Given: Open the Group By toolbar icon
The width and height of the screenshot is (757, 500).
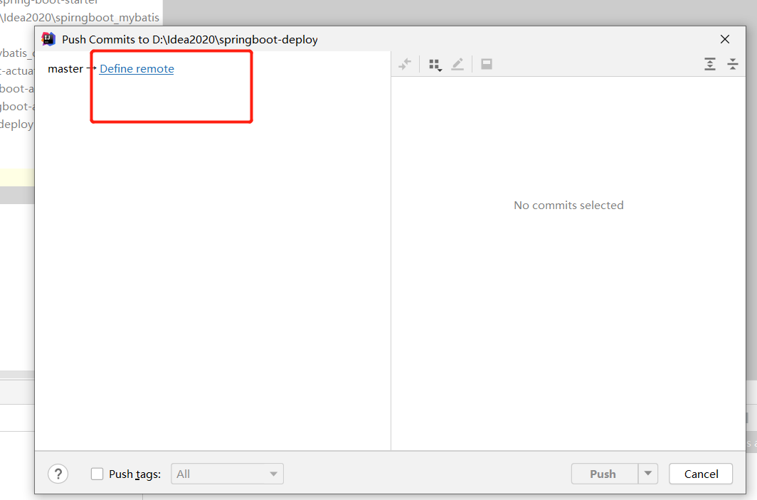Looking at the screenshot, I should tap(435, 65).
